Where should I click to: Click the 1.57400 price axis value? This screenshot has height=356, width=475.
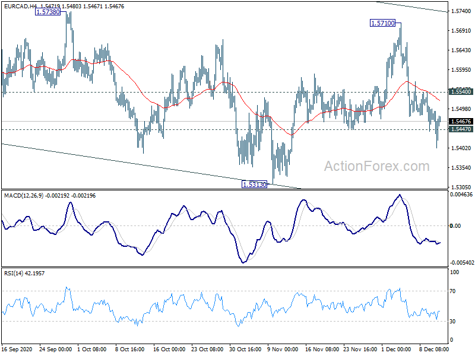coord(461,11)
